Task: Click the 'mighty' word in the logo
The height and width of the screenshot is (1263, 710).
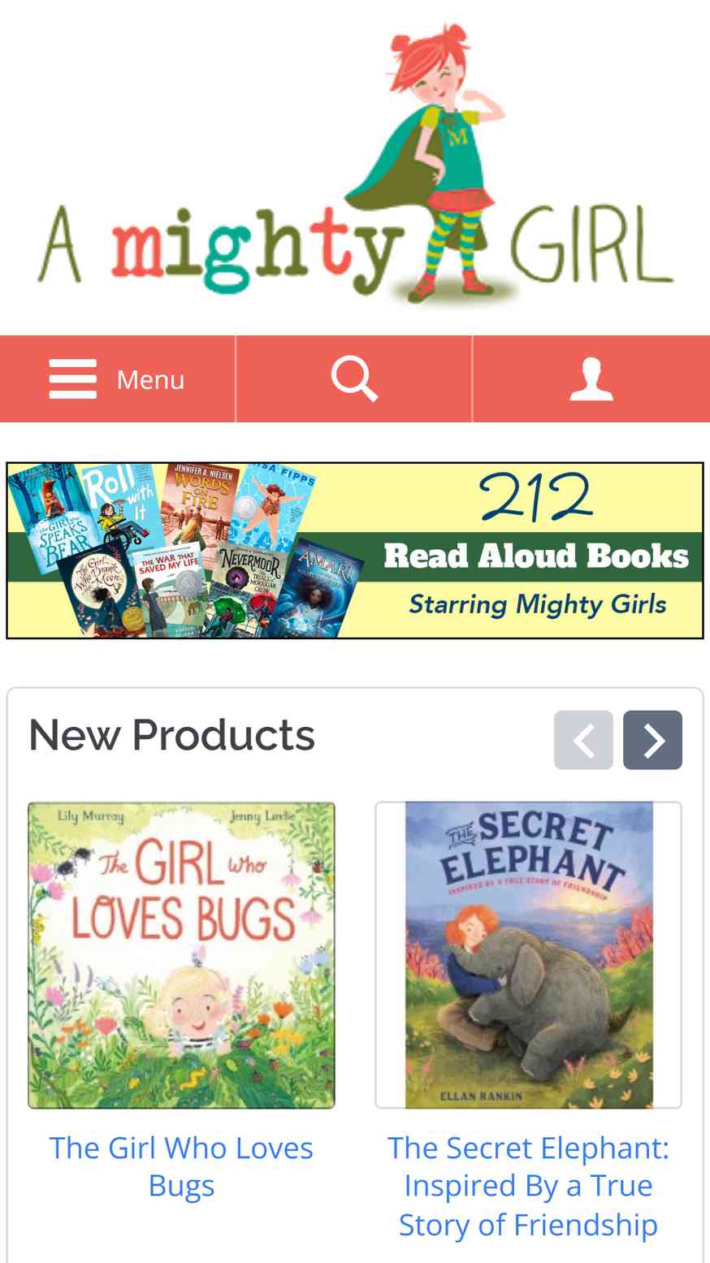Action: coord(257,247)
